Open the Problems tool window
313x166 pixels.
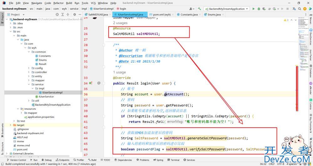143,160
